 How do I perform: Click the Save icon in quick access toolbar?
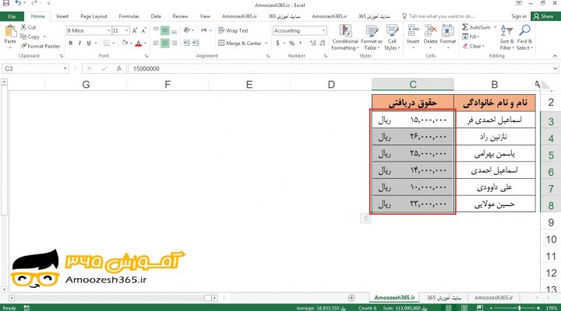tap(6, 3)
